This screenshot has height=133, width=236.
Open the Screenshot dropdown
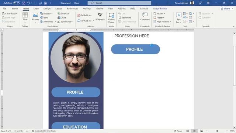coord(65,21)
